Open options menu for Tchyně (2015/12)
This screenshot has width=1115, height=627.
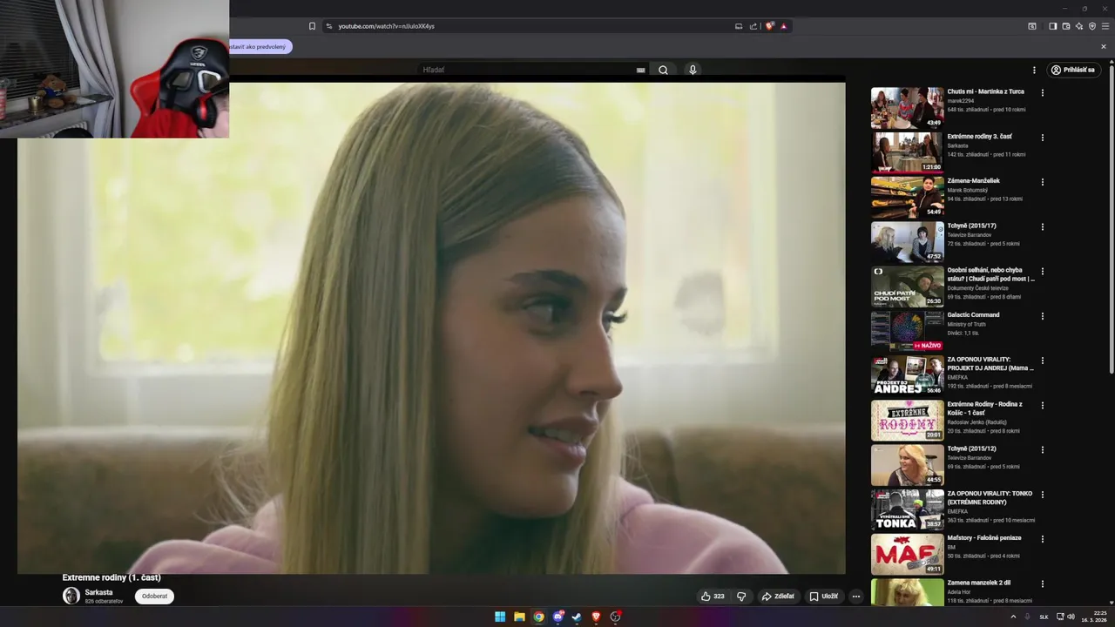pos(1042,449)
